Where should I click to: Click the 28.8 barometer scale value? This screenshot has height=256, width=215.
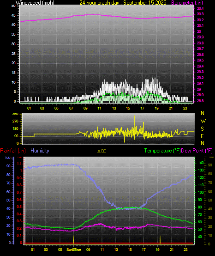pyautogui.click(x=200, y=101)
